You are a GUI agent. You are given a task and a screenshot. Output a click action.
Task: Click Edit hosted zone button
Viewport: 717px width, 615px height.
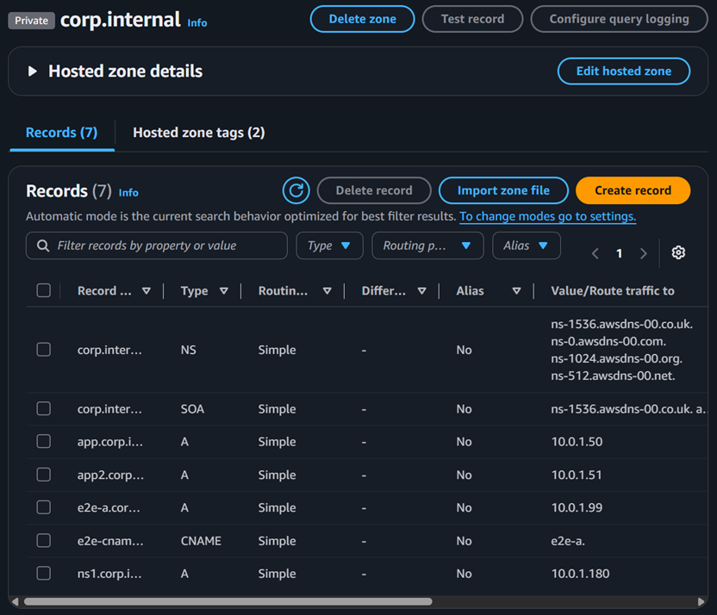(624, 71)
